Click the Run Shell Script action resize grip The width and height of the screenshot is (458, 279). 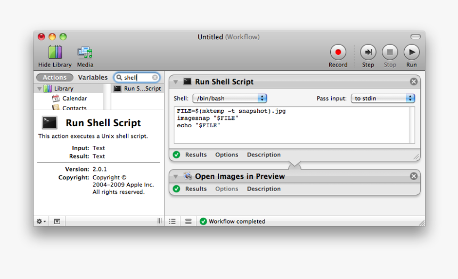[x=416, y=157]
